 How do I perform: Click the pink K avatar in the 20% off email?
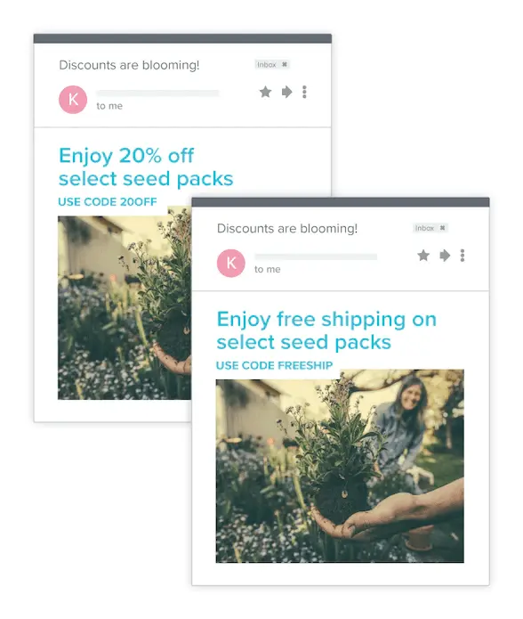[73, 100]
